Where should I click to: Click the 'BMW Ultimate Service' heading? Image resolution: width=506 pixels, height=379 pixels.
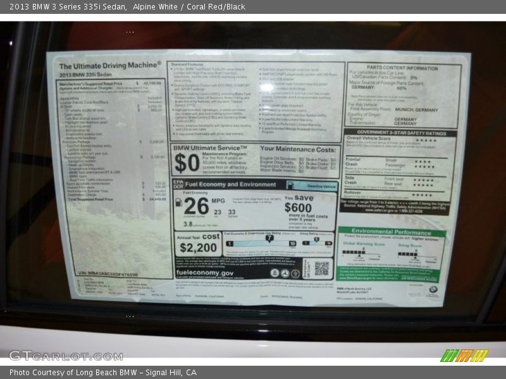[210, 148]
